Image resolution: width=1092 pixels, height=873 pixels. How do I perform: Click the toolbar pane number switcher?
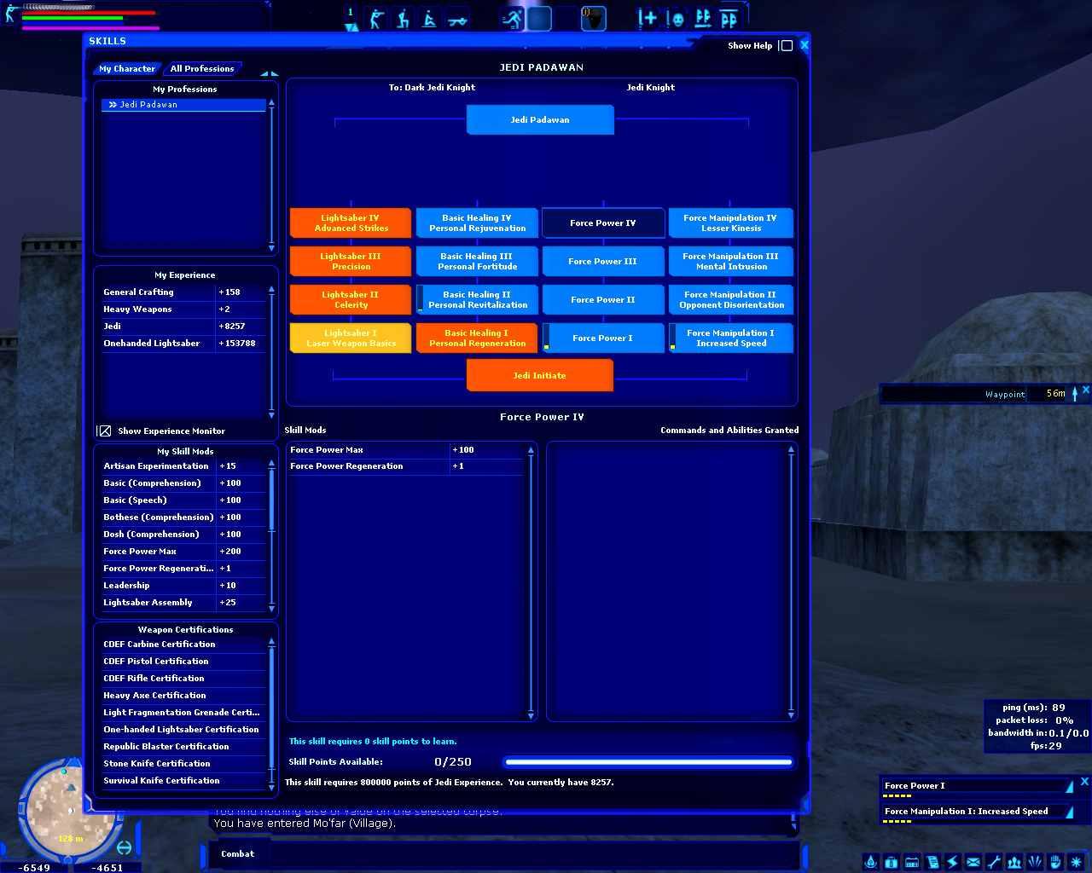pyautogui.click(x=351, y=20)
